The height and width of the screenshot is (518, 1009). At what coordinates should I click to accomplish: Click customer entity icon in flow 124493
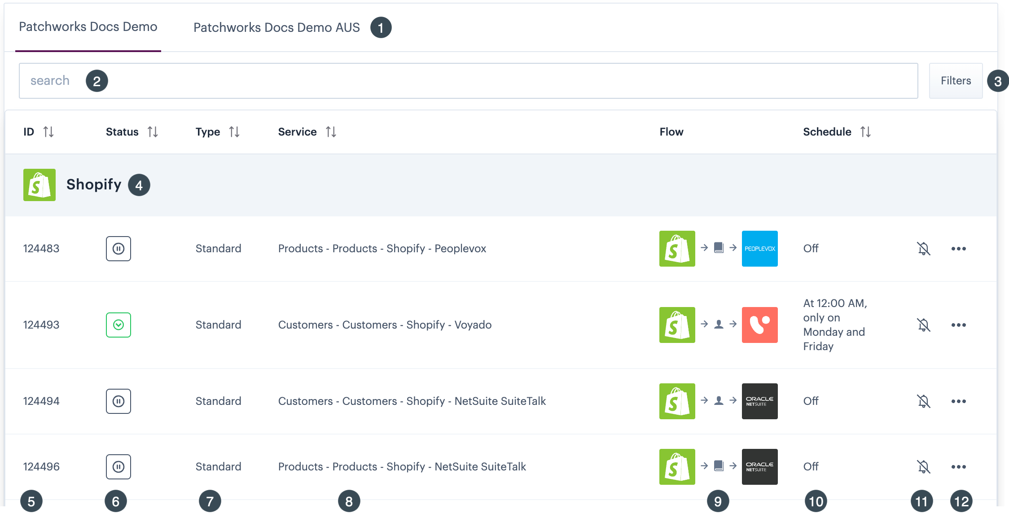[719, 324]
